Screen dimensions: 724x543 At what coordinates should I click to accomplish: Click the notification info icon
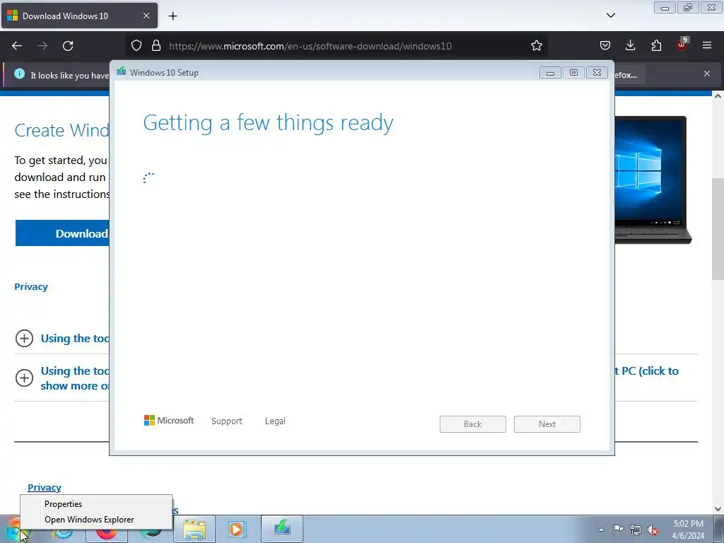point(19,74)
